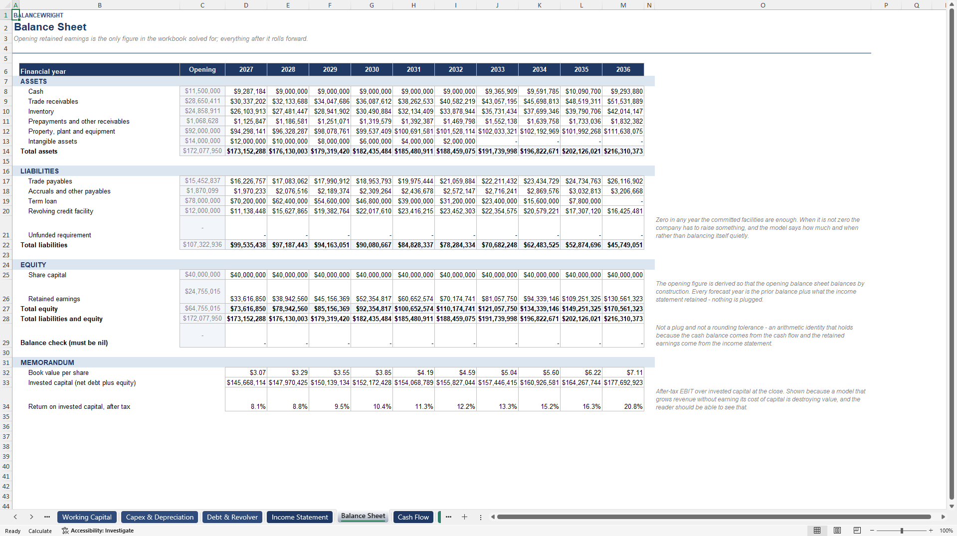
Task: Switch to Page Layout view icon
Action: (837, 531)
